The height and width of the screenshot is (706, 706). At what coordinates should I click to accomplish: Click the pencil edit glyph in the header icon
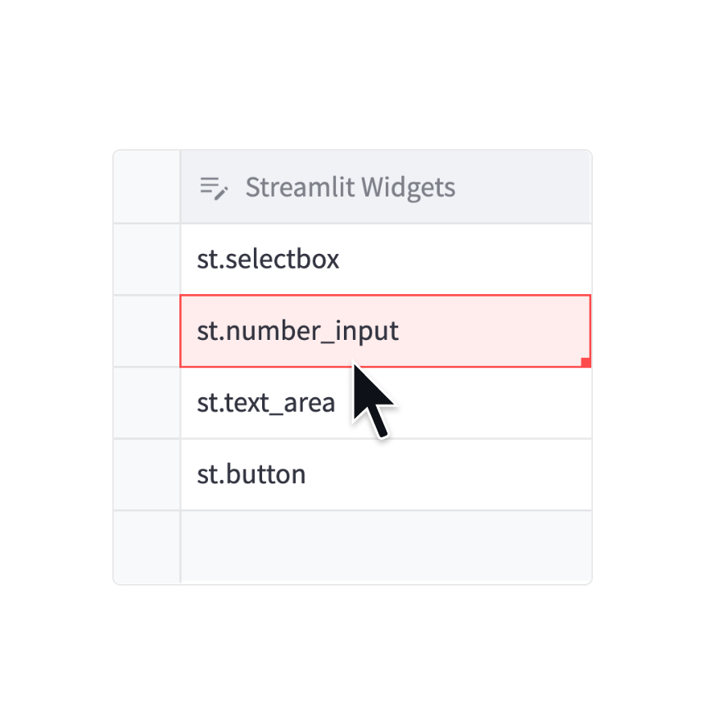pos(221,194)
